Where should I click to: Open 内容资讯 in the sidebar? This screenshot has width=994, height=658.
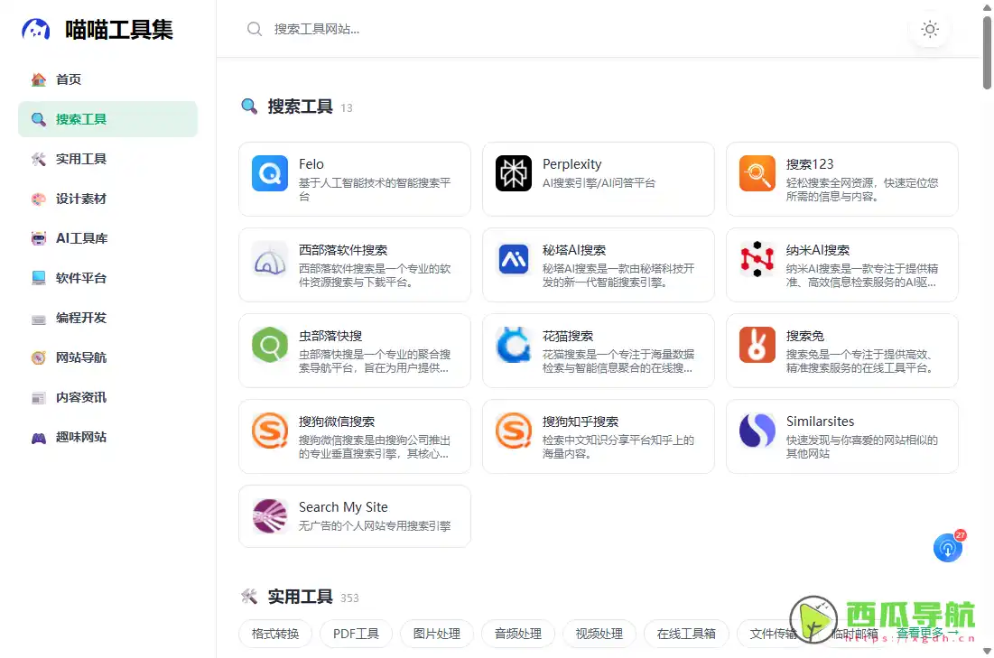[x=107, y=397]
